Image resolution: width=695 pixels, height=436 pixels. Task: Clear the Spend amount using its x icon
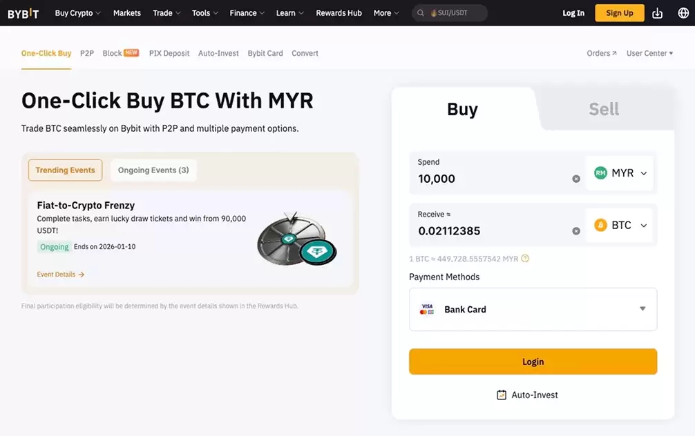(576, 178)
